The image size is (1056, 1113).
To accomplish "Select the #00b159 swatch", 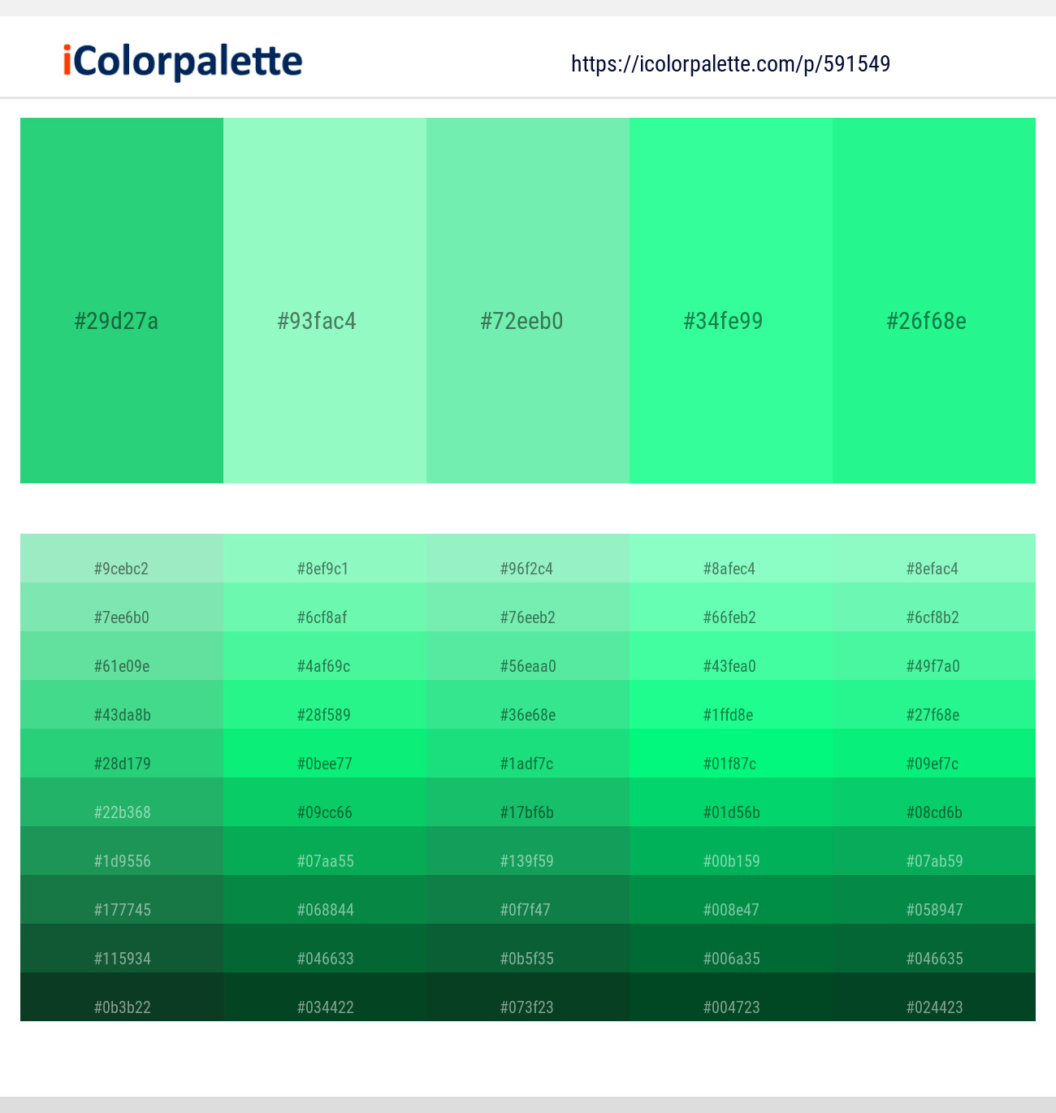I will (x=730, y=861).
